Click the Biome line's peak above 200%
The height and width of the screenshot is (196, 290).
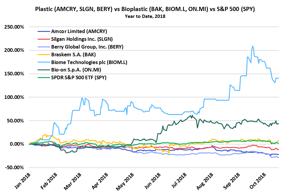253,46
